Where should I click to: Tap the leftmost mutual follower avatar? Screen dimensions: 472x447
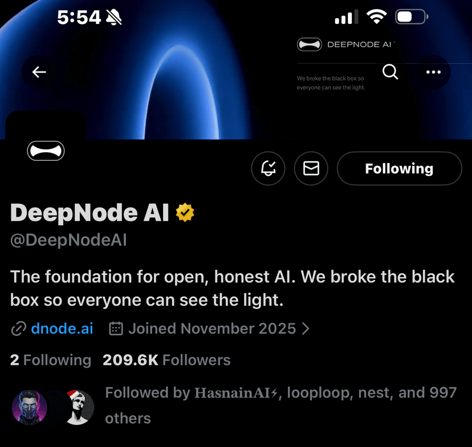29,407
